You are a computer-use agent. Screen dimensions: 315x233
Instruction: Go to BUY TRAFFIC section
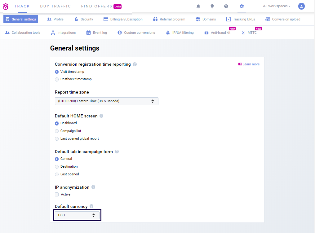pyautogui.click(x=55, y=6)
